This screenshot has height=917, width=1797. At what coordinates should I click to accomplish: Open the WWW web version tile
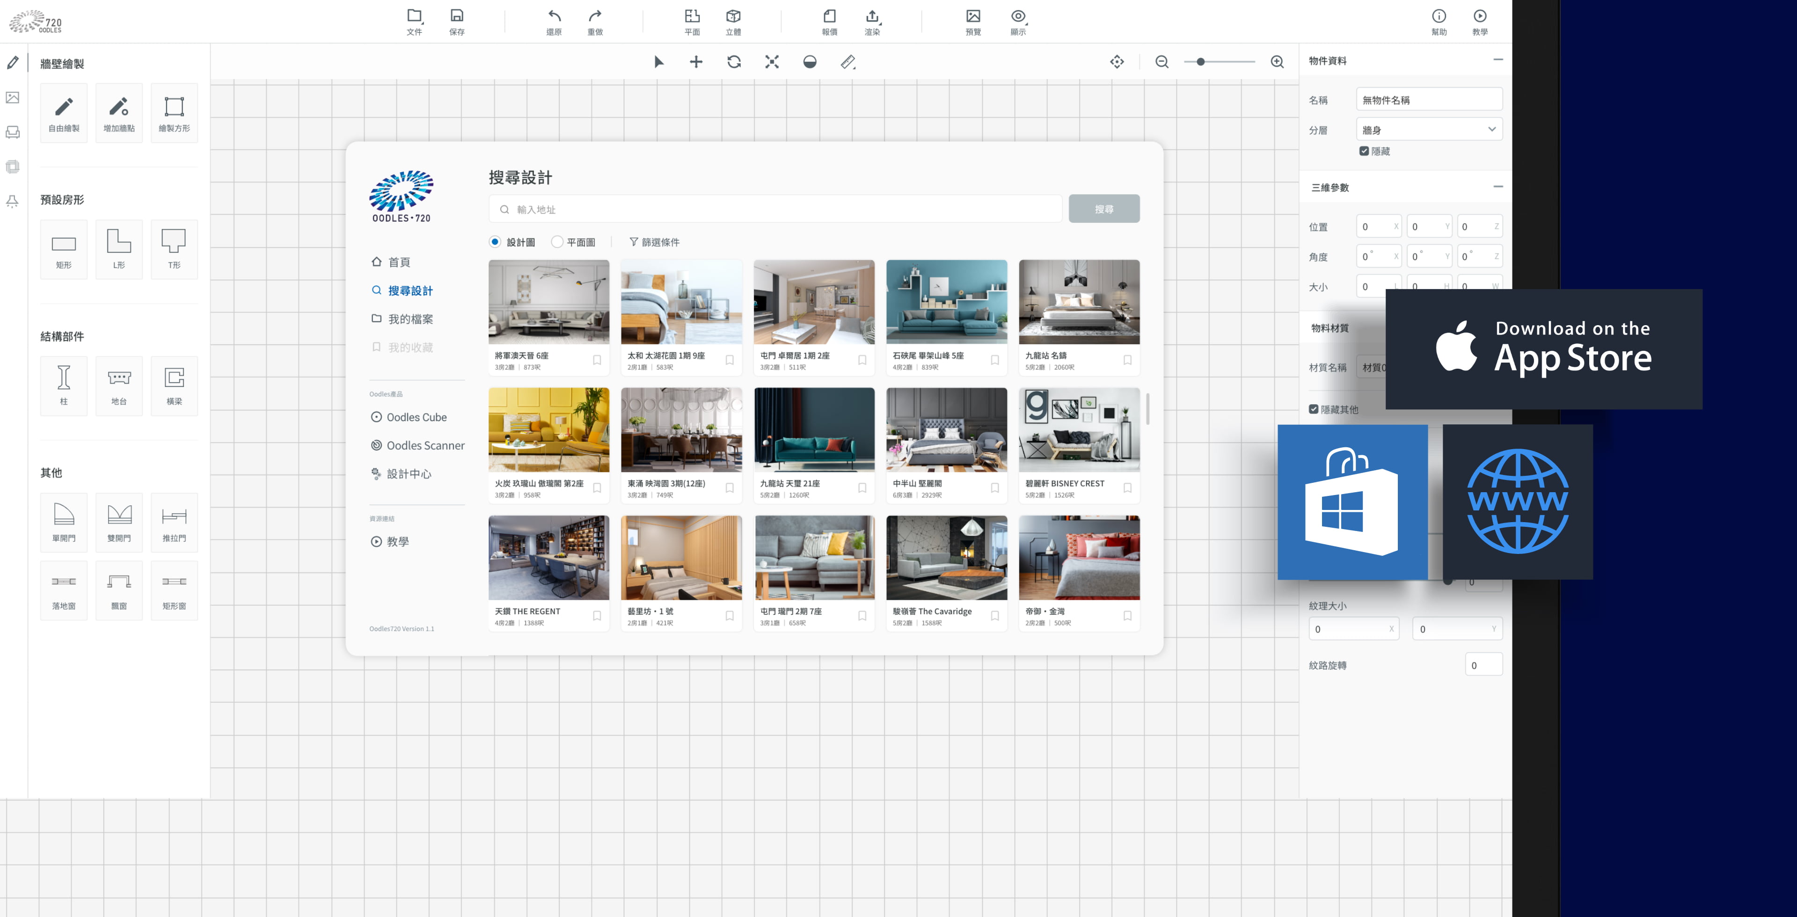click(x=1518, y=502)
